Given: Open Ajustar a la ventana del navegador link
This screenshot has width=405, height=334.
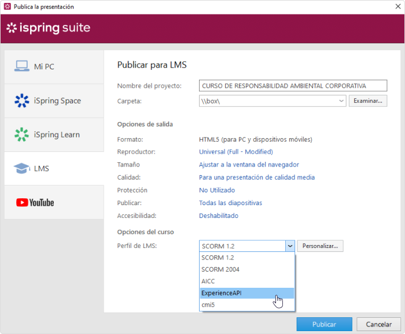Looking at the screenshot, I should (249, 165).
